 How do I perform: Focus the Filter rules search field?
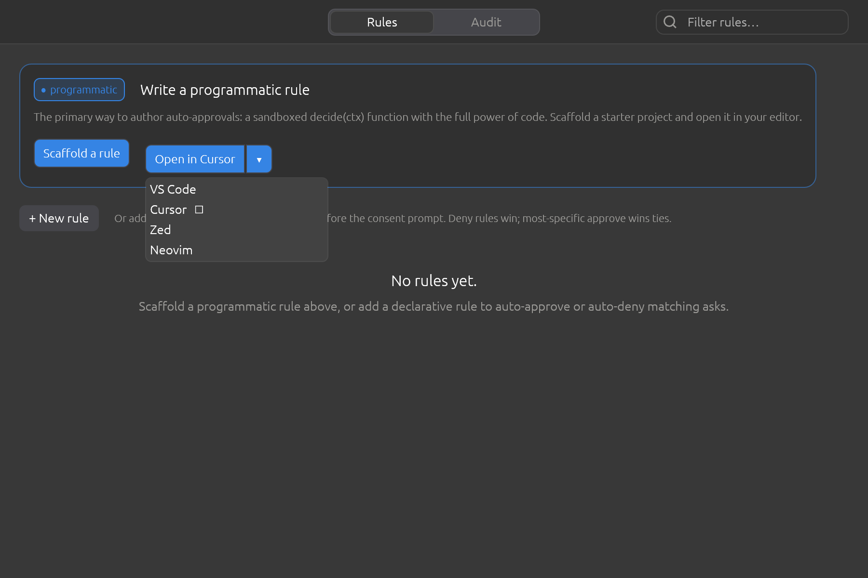[x=752, y=22]
